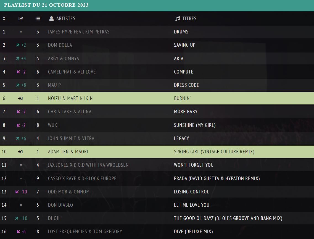Click the person icon beside ARTISTES

coord(51,19)
